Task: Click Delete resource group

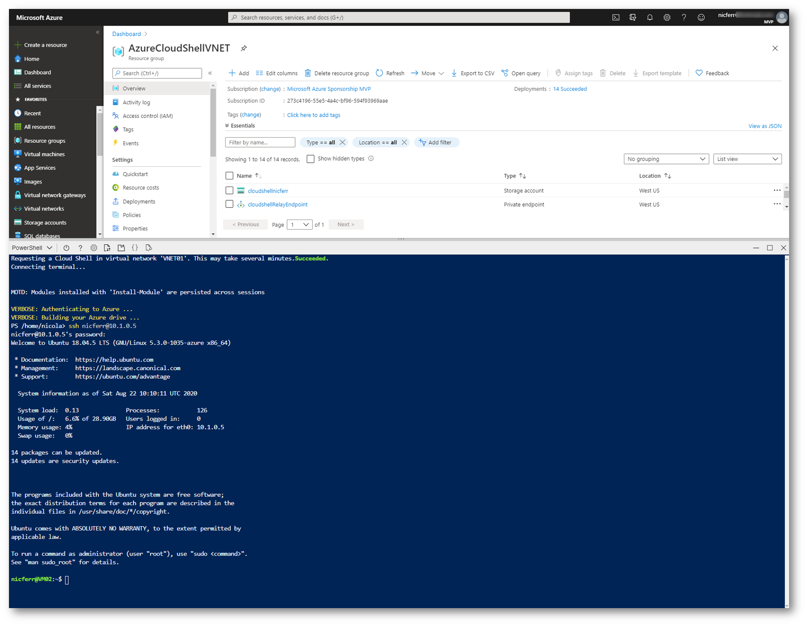Action: click(337, 73)
